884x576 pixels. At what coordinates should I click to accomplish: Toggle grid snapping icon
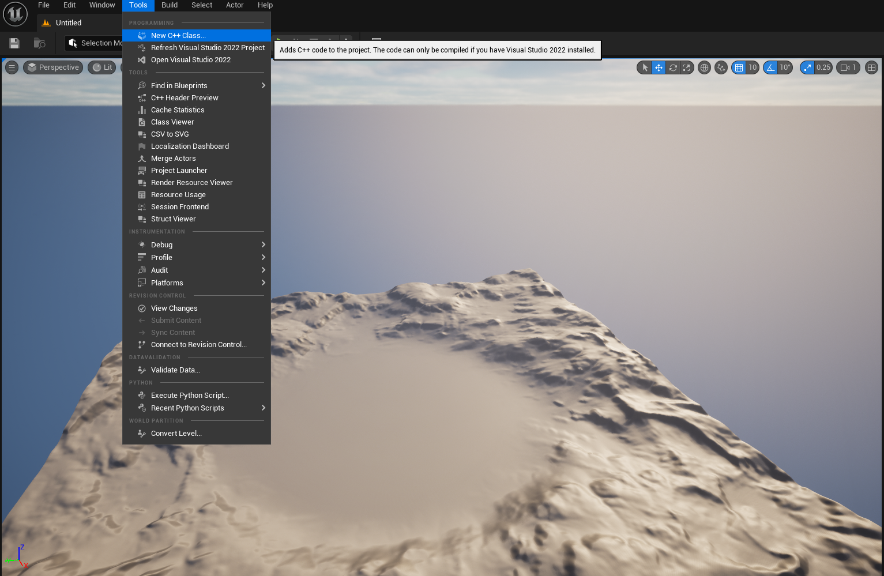point(739,67)
